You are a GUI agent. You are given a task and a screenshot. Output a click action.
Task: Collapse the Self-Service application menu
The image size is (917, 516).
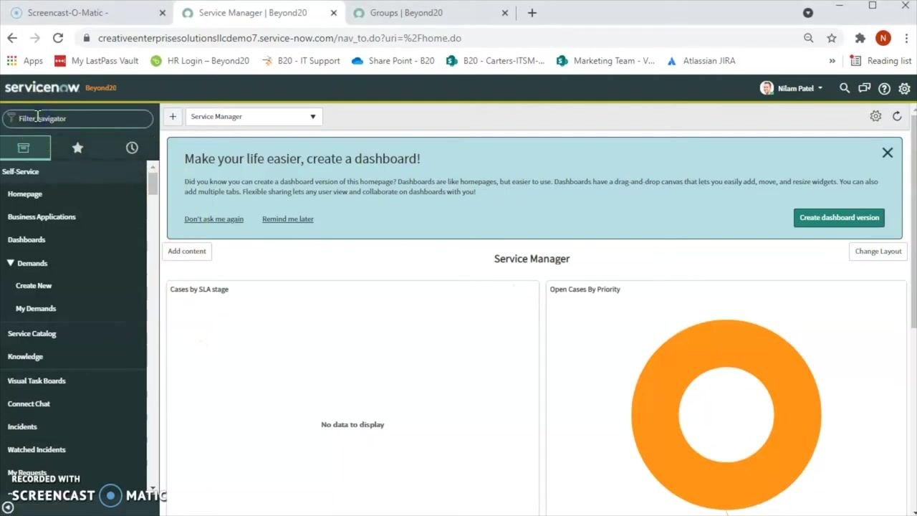[x=20, y=171]
